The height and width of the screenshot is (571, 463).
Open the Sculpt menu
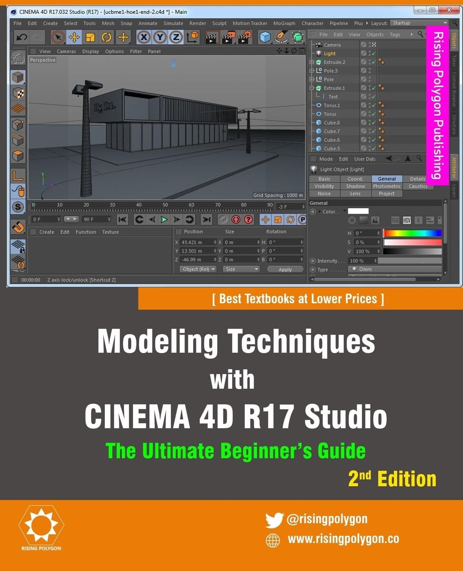[x=219, y=24]
